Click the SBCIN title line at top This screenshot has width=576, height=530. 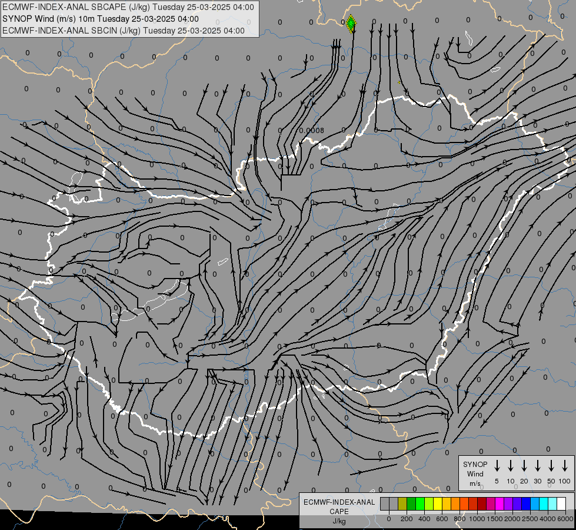124,31
